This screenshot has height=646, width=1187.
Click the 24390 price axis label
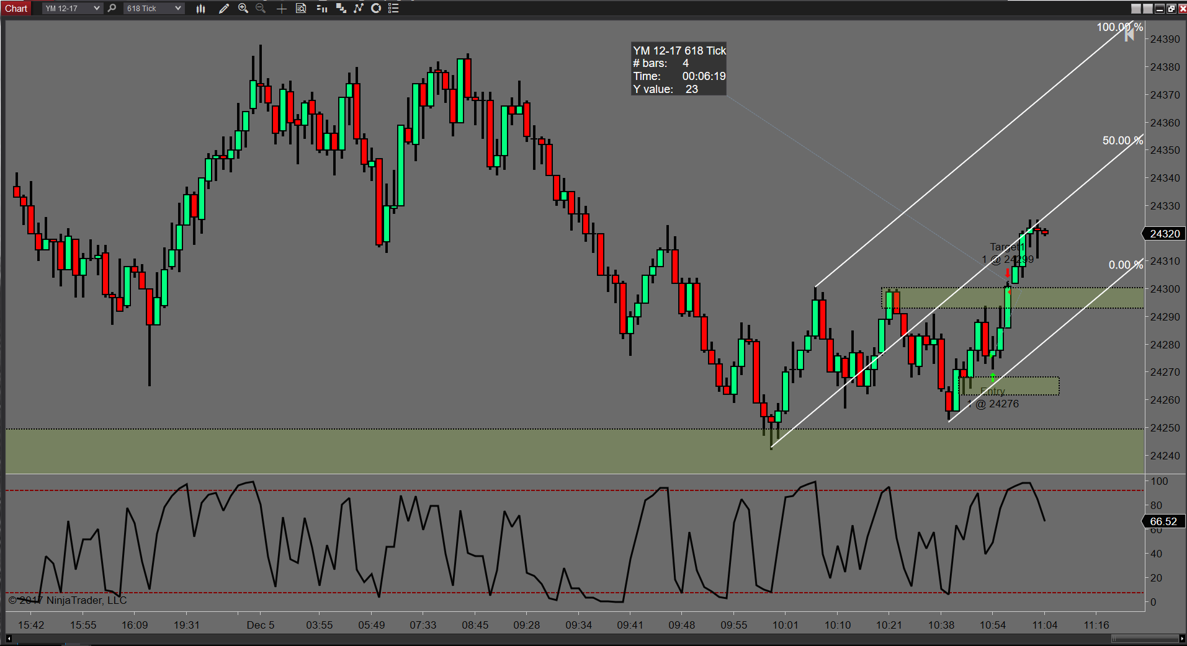point(1165,39)
